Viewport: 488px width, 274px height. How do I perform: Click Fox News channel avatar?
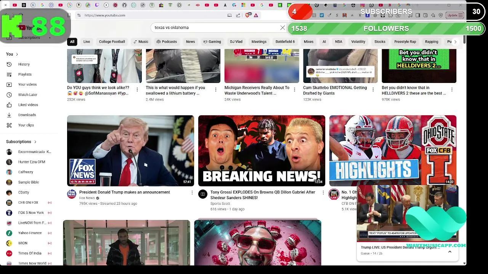click(72, 194)
